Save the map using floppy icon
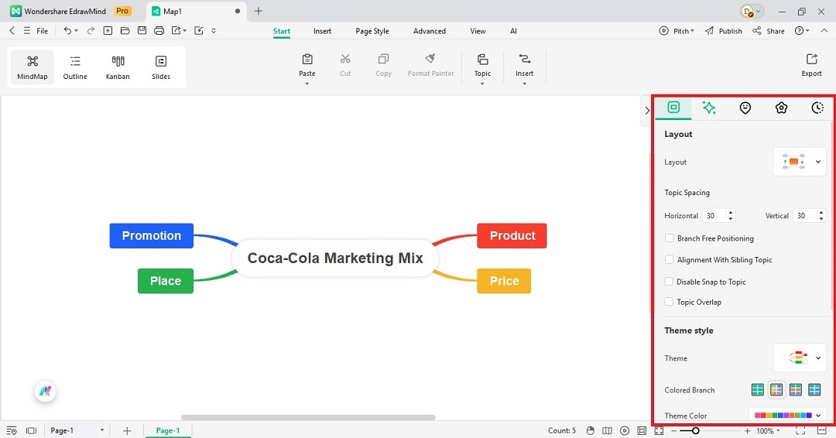Screen dimensions: 836x438 click(x=142, y=31)
